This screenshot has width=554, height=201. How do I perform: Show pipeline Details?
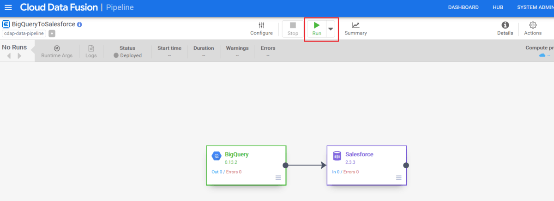[505, 29]
